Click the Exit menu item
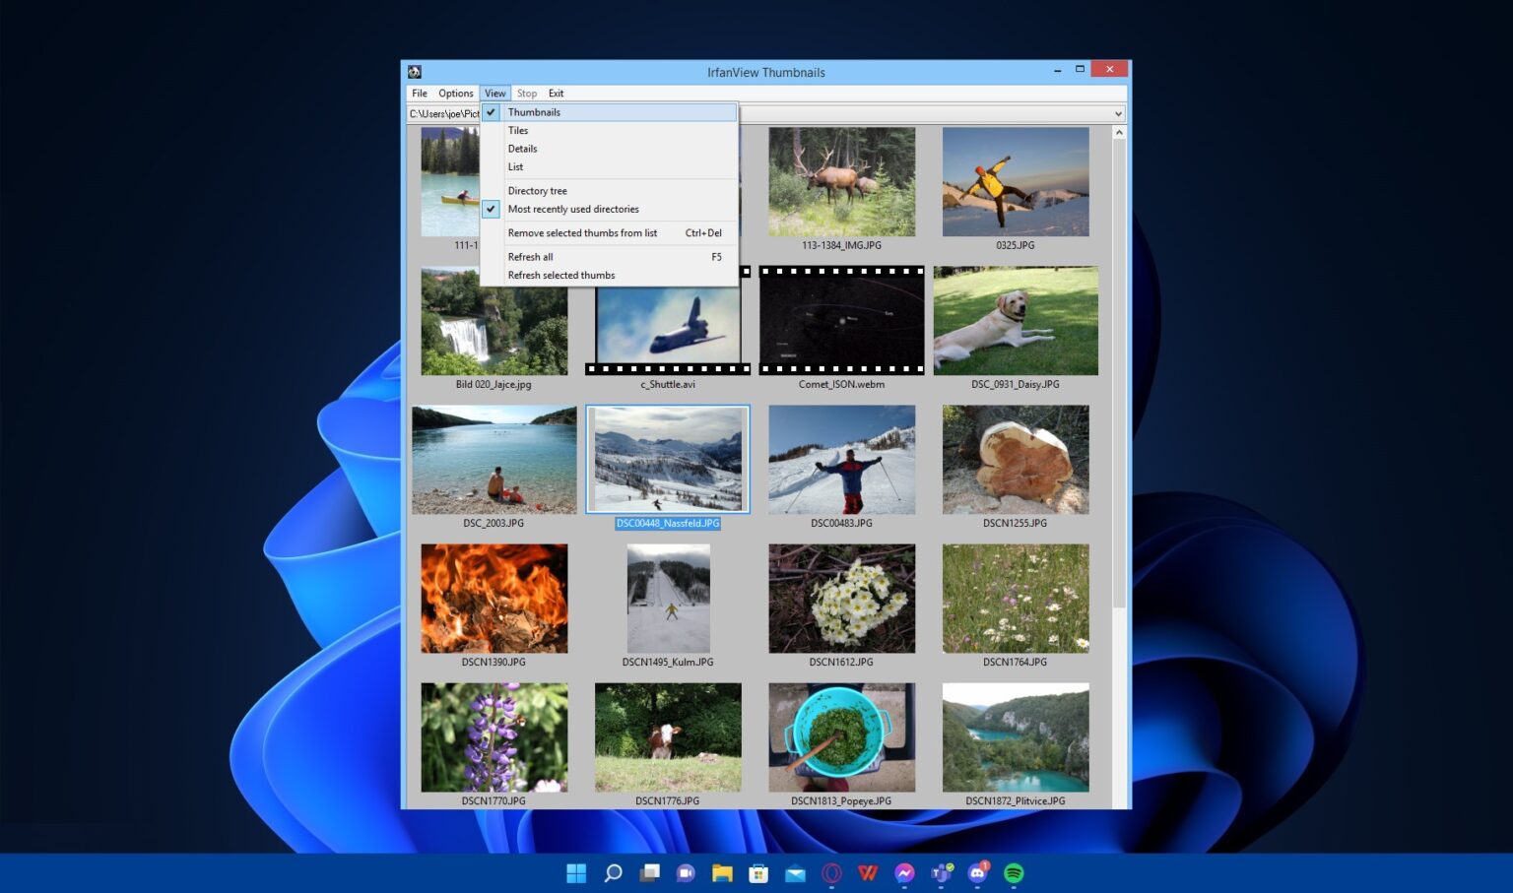The width and height of the screenshot is (1513, 893). click(556, 93)
